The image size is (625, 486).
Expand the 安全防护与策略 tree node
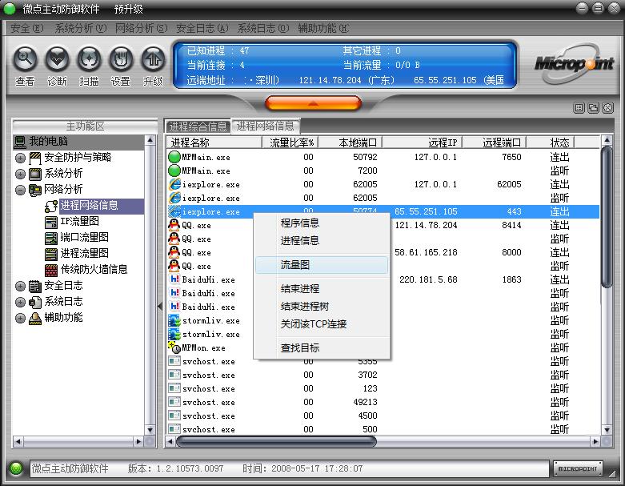pos(20,158)
